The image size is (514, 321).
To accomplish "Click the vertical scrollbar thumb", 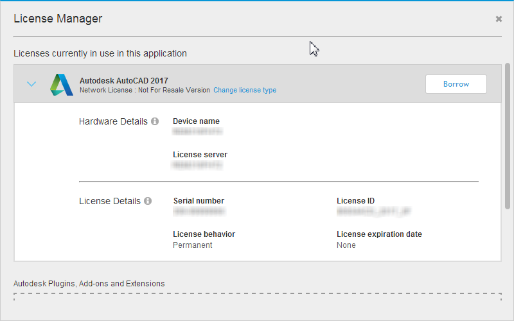I will 508,135.
